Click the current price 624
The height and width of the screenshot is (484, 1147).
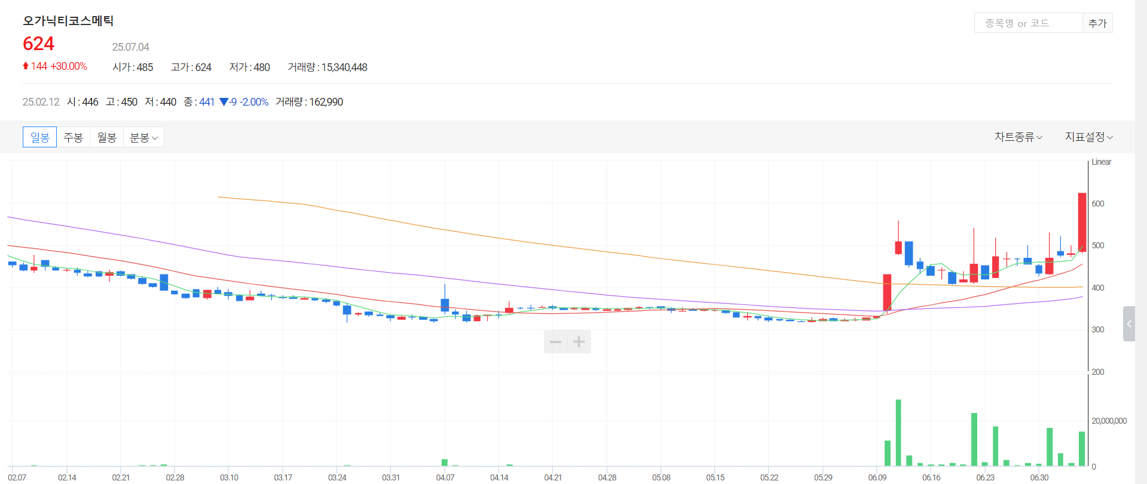pos(38,44)
